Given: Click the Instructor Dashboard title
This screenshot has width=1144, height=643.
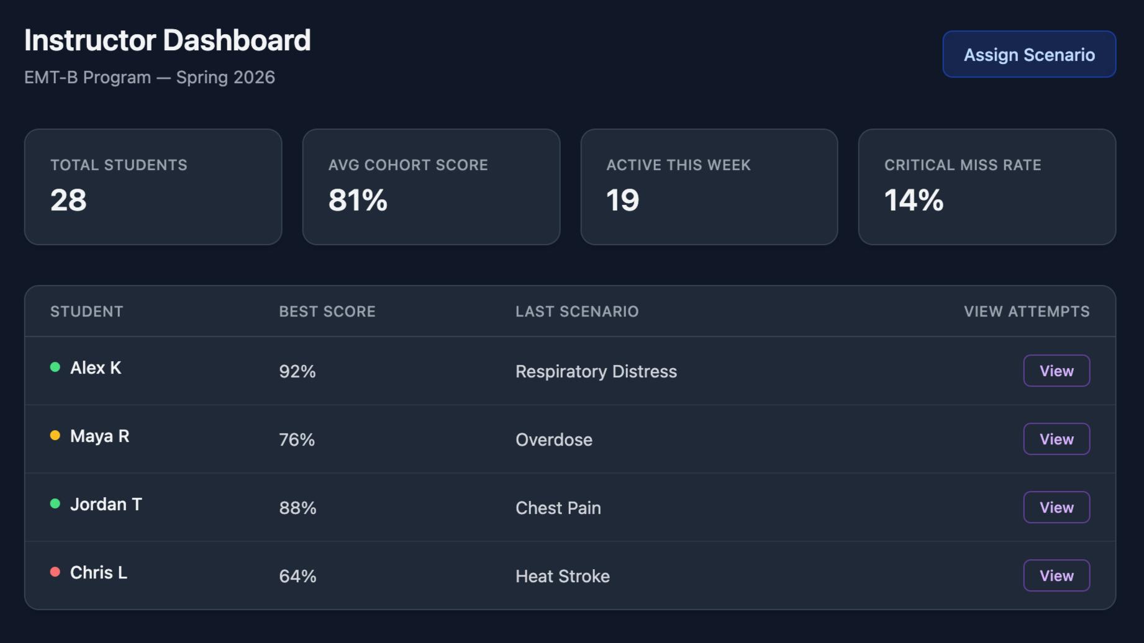Looking at the screenshot, I should pos(167,39).
